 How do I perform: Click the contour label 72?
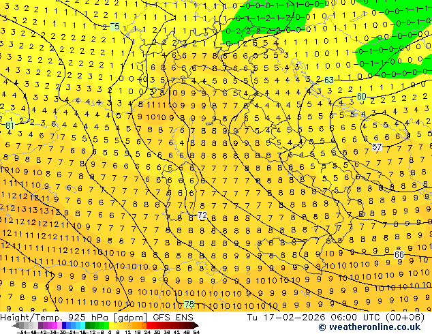[202, 215]
